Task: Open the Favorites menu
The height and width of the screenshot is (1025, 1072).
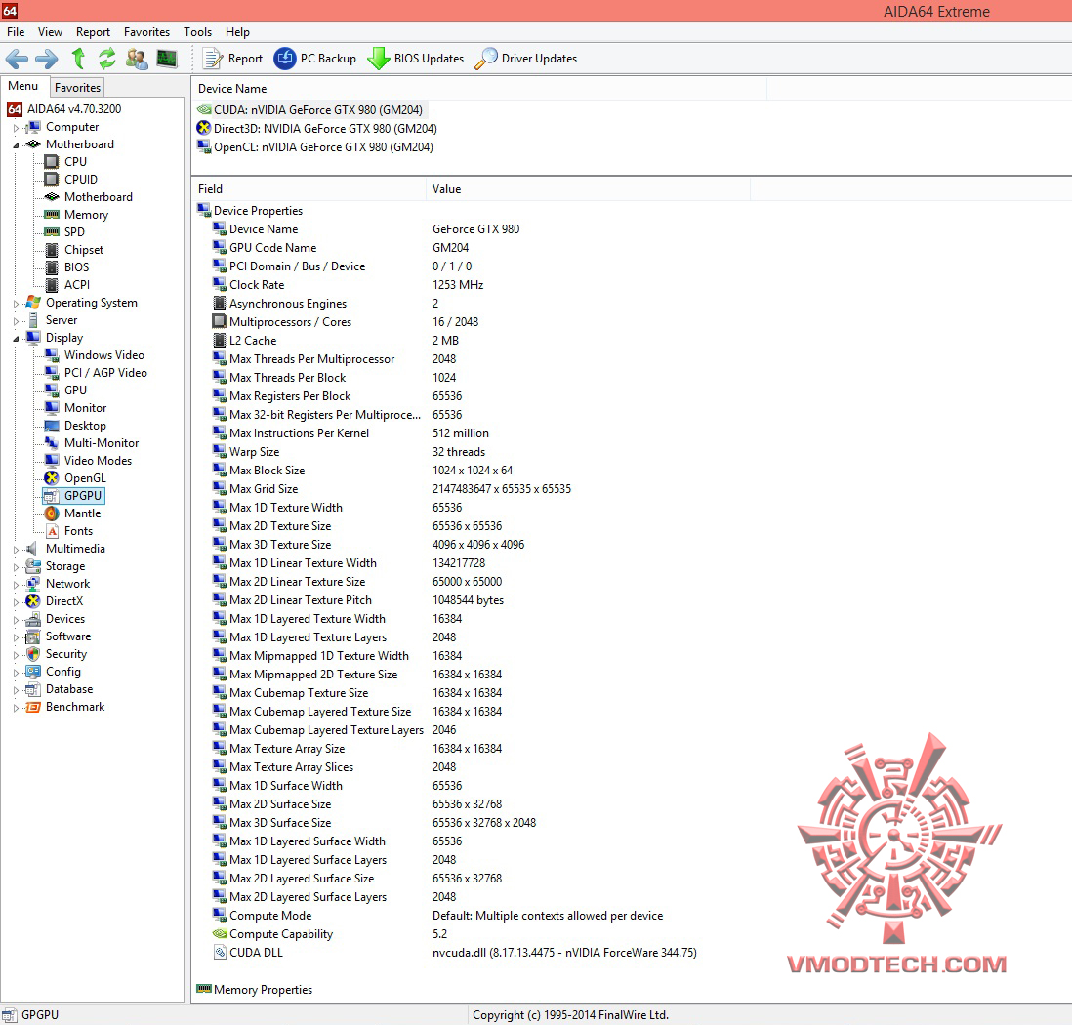Action: [147, 32]
